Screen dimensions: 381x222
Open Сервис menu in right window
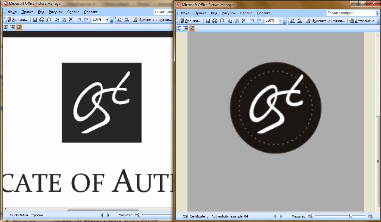(246, 13)
